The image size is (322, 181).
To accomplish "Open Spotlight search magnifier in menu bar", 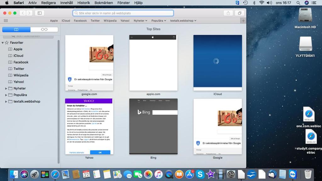I will (298, 3).
